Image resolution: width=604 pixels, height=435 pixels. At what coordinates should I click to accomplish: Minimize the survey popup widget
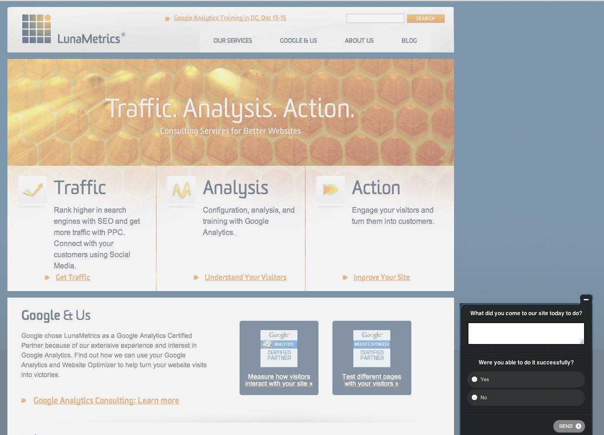click(586, 299)
